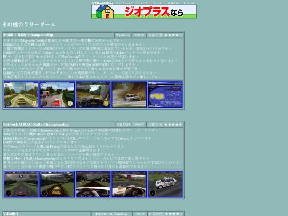This screenshot has height=216, width=288.
Task: Open Network Q dark car rear-view thumbnail
Action: pyautogui.click(x=21, y=184)
